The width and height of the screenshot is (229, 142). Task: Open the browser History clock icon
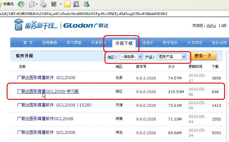pyautogui.click(x=21, y=4)
